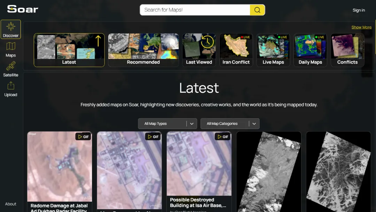Click the LIVE badge on Iran Conflict
This screenshot has height=212, width=376.
click(245, 37)
